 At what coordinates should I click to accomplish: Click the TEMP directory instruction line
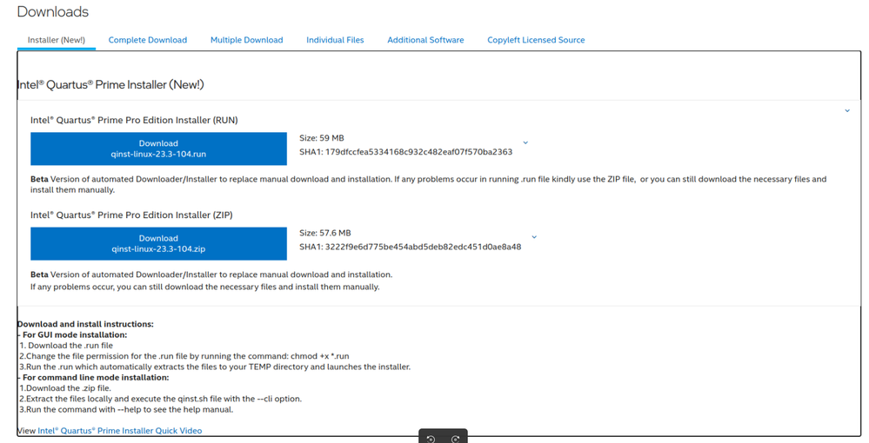click(x=215, y=367)
